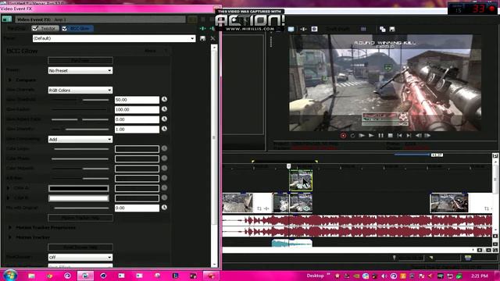Open the file explorer taskbar icon

coord(31,276)
